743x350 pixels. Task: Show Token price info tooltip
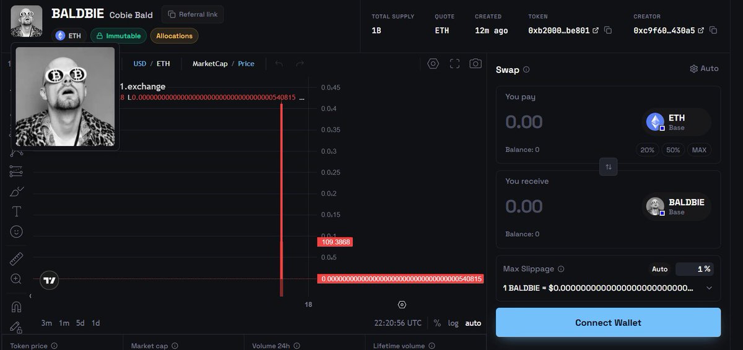(54, 346)
